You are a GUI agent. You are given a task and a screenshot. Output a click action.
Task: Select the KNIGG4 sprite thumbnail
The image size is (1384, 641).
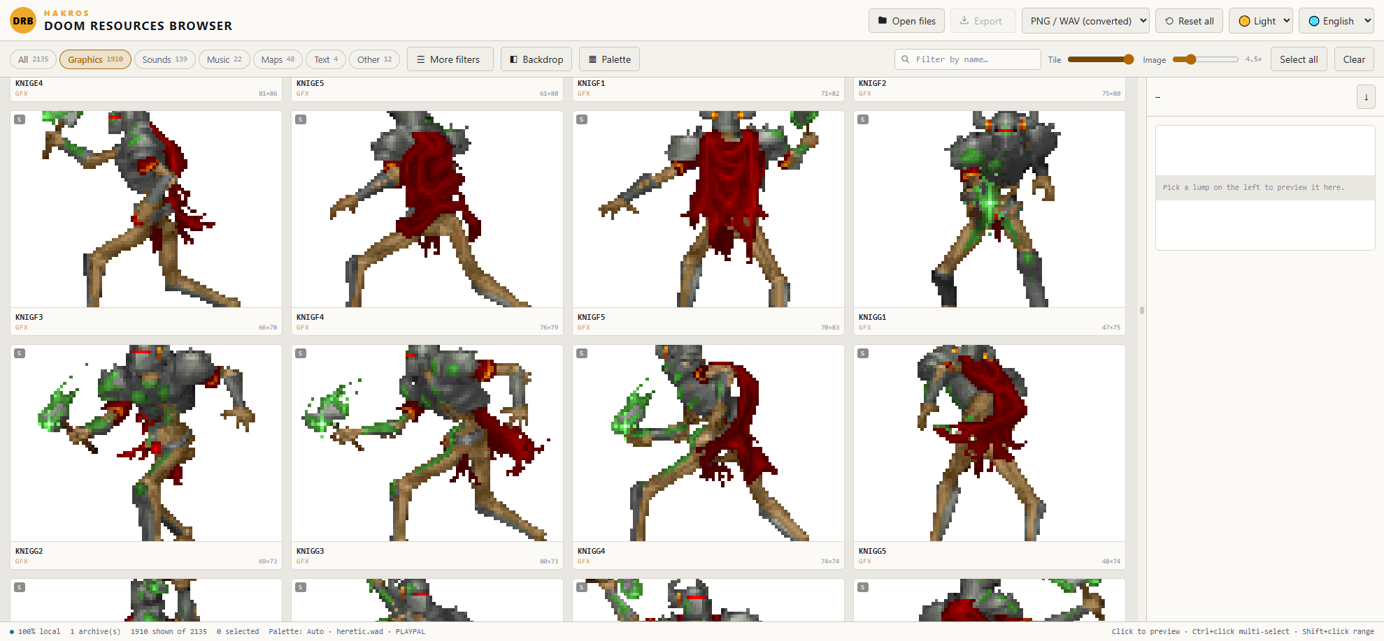tap(708, 443)
